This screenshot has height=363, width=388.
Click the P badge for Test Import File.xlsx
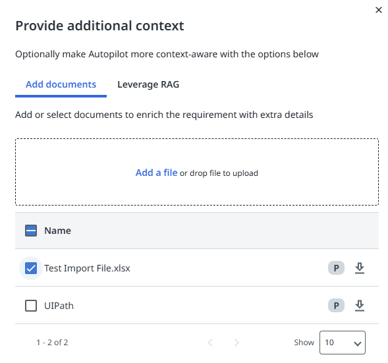point(336,268)
